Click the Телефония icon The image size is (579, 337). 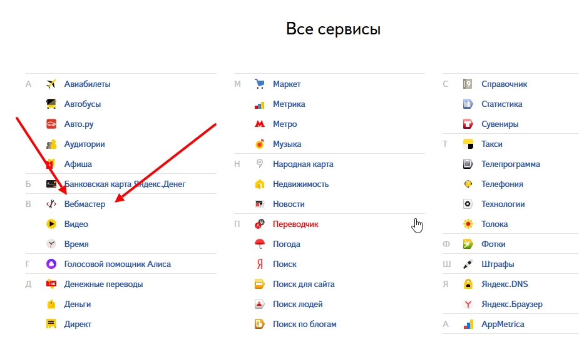[468, 184]
